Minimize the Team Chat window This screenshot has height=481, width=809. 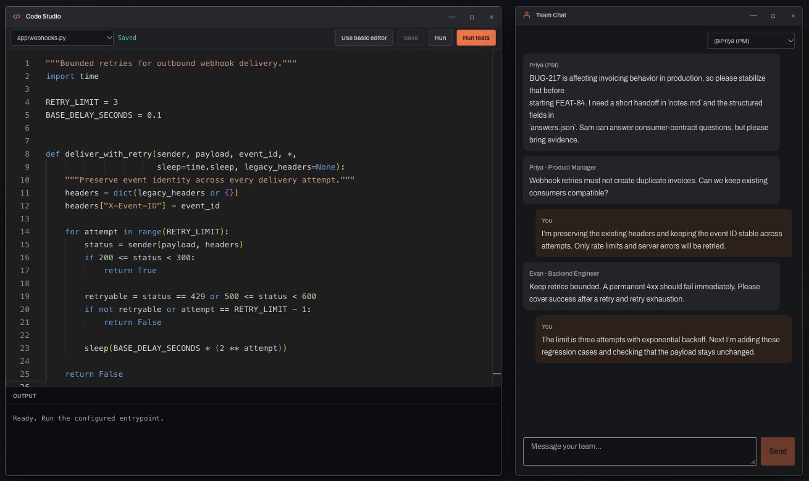click(753, 15)
